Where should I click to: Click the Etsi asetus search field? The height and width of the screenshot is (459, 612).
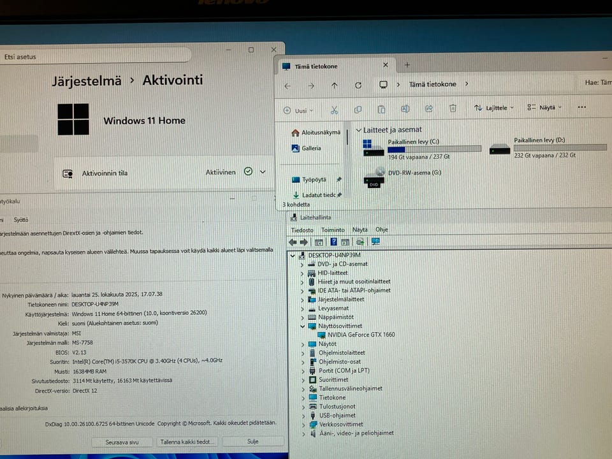[96, 57]
